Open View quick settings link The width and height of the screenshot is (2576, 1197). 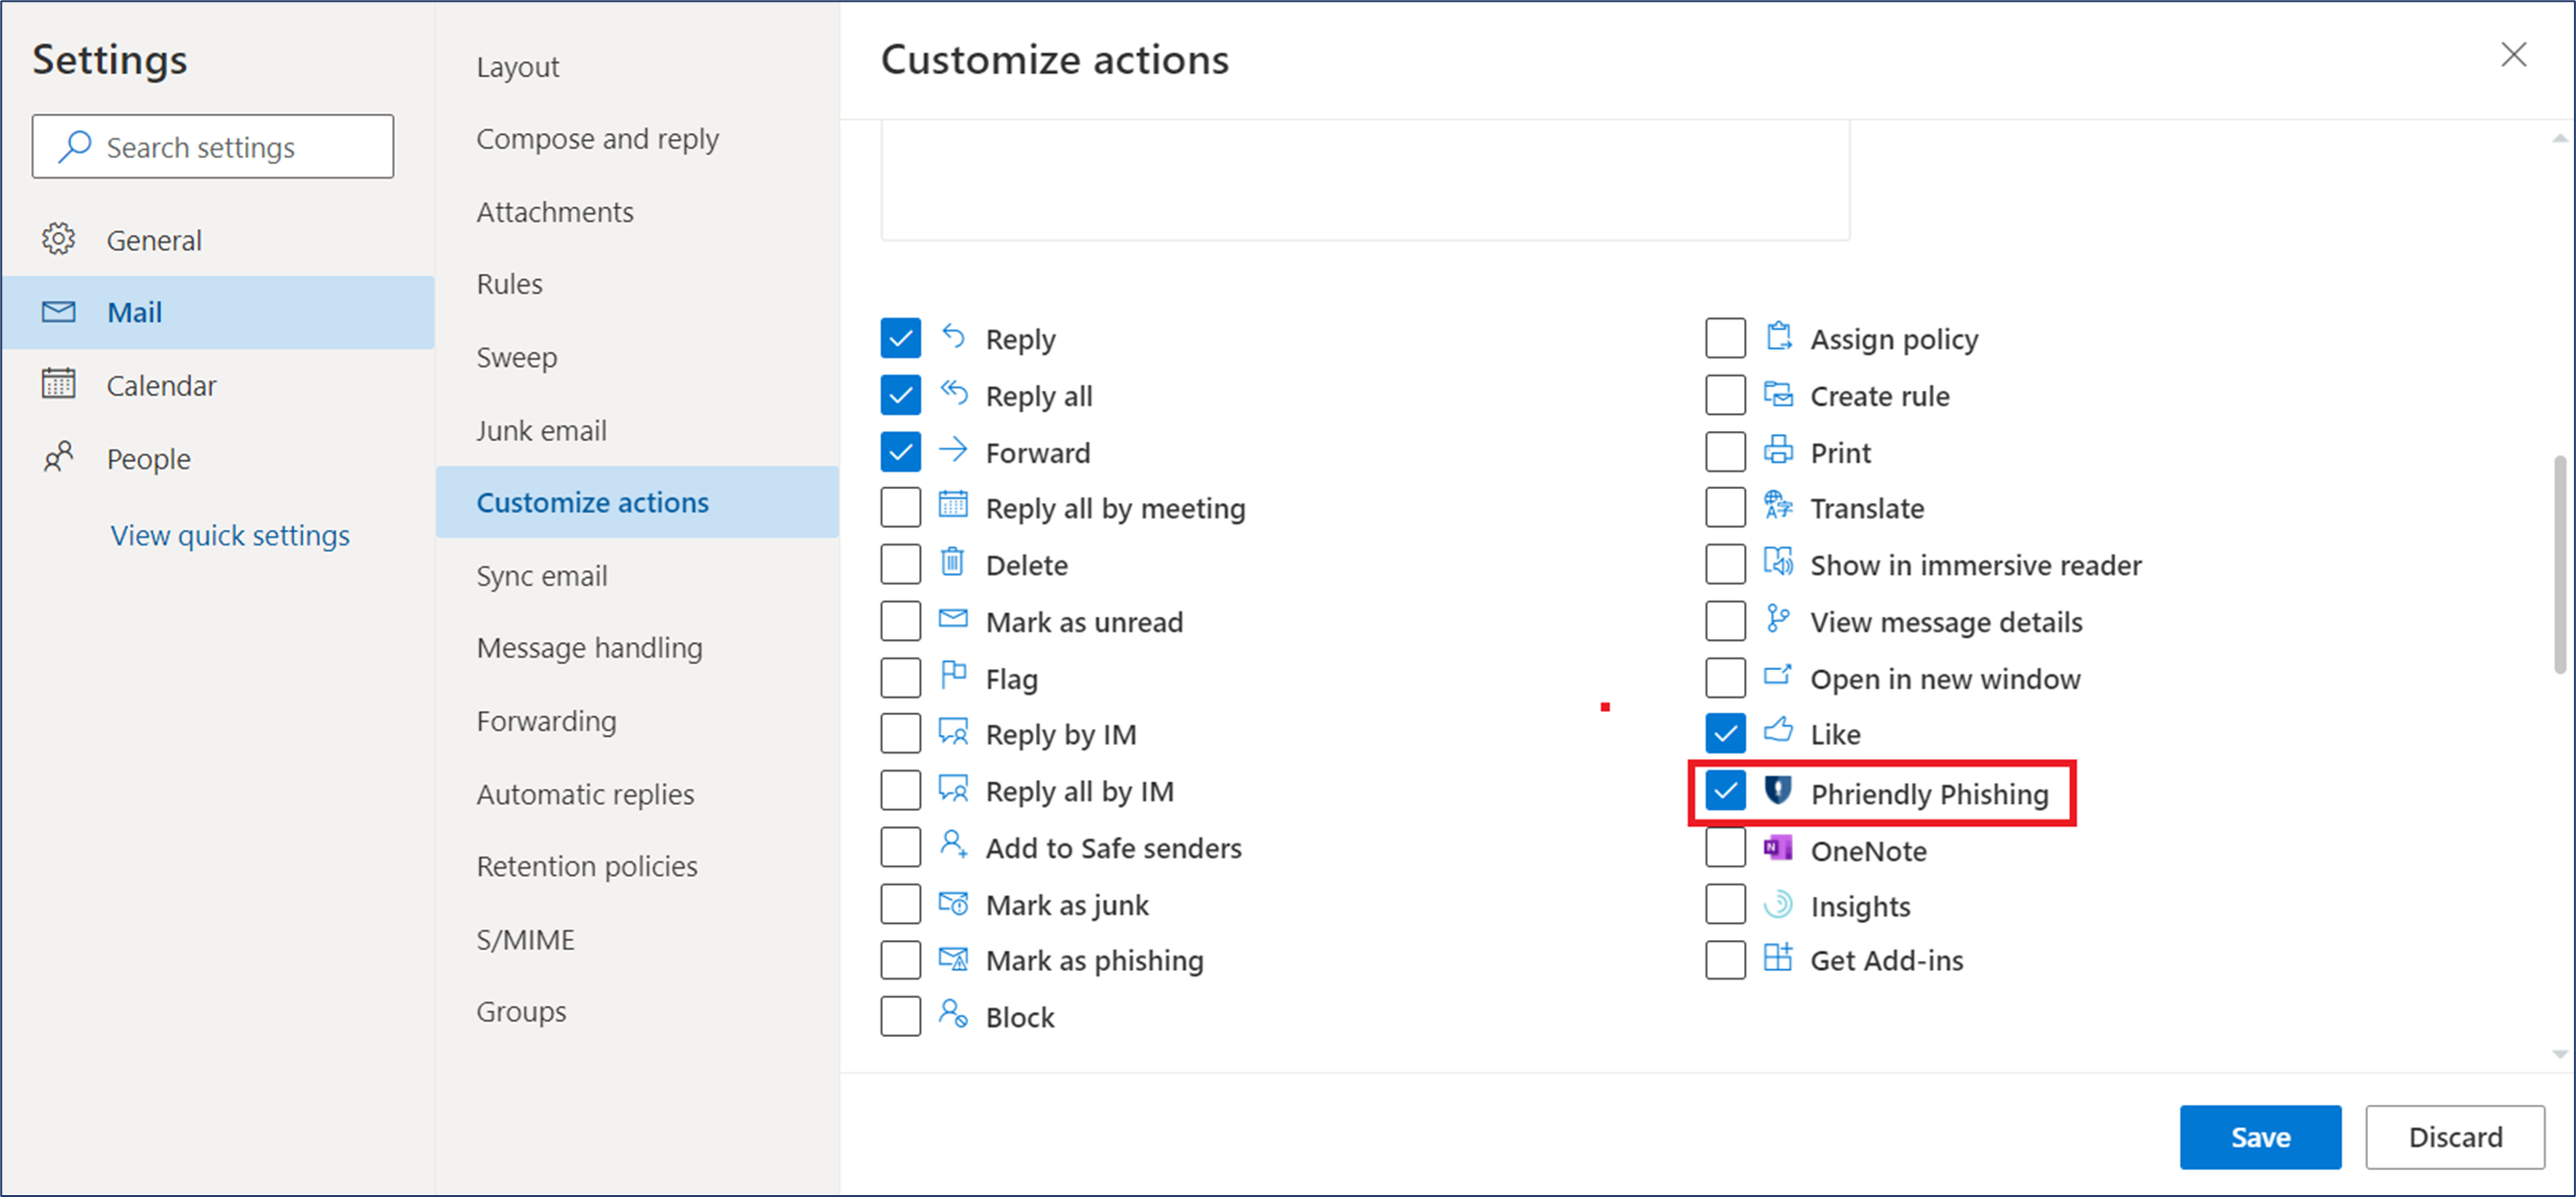(230, 535)
